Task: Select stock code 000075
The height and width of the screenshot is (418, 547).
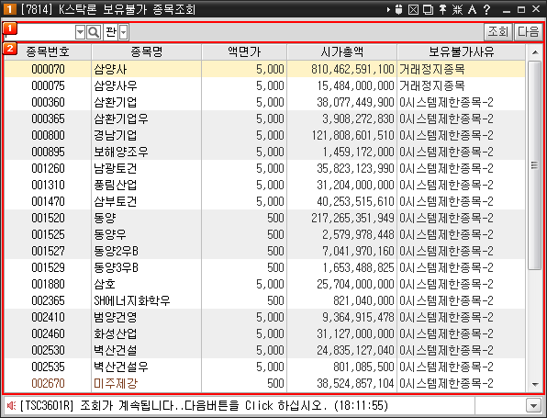Action: click(48, 86)
